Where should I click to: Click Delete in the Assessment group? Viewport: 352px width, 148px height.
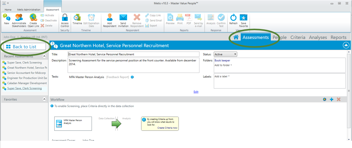(46, 25)
